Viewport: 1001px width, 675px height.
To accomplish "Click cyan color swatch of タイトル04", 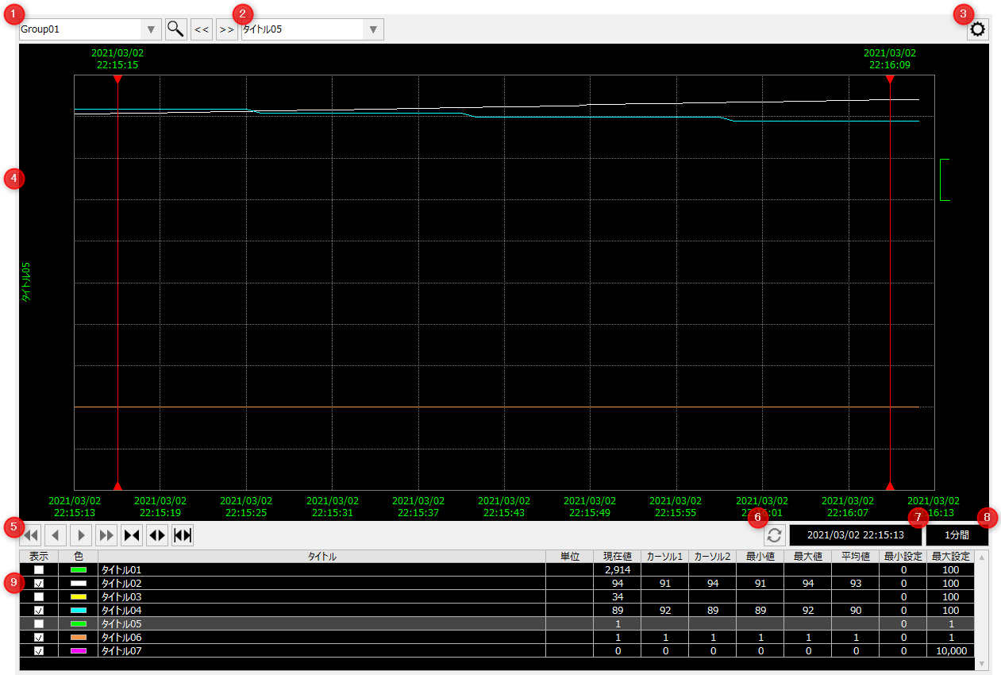I will 79,611.
